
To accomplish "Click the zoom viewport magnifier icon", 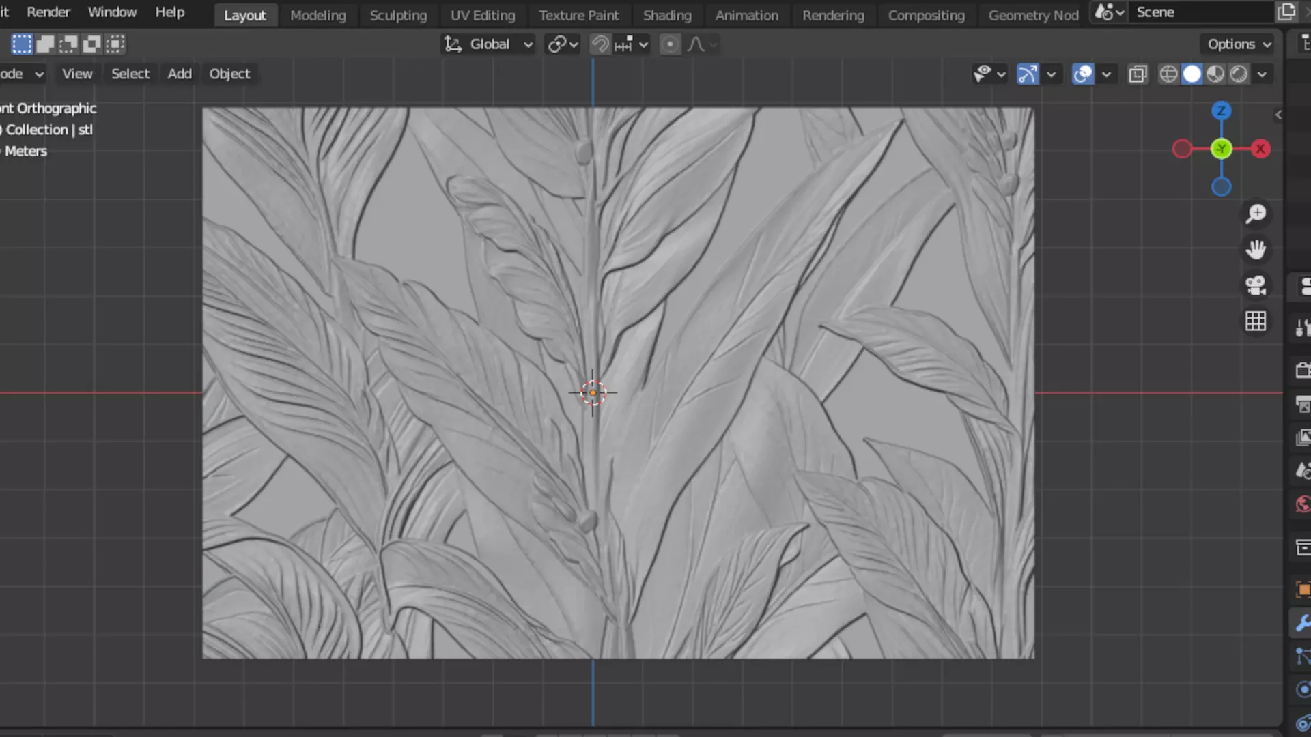I will tap(1256, 214).
